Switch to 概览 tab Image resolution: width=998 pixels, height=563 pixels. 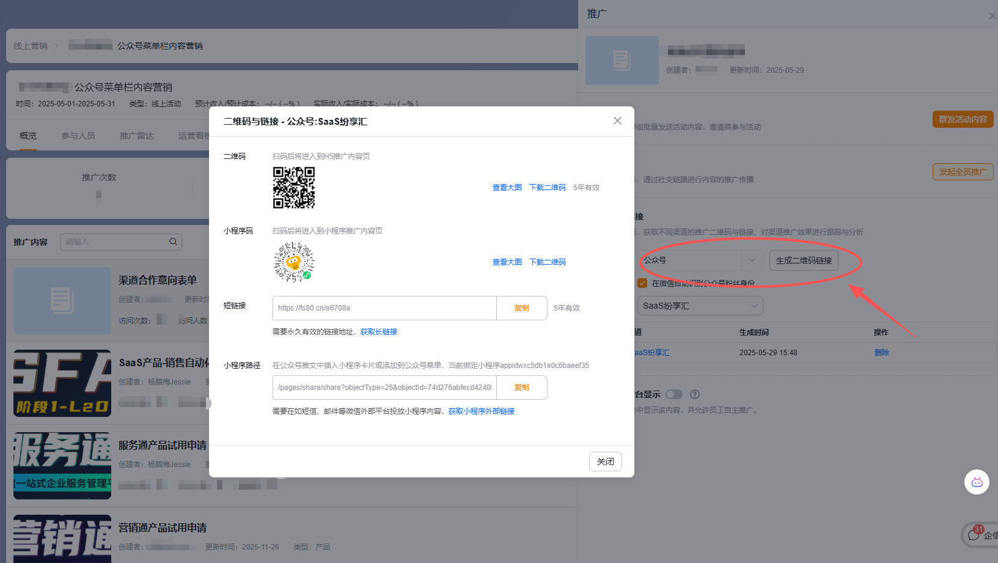pos(28,136)
